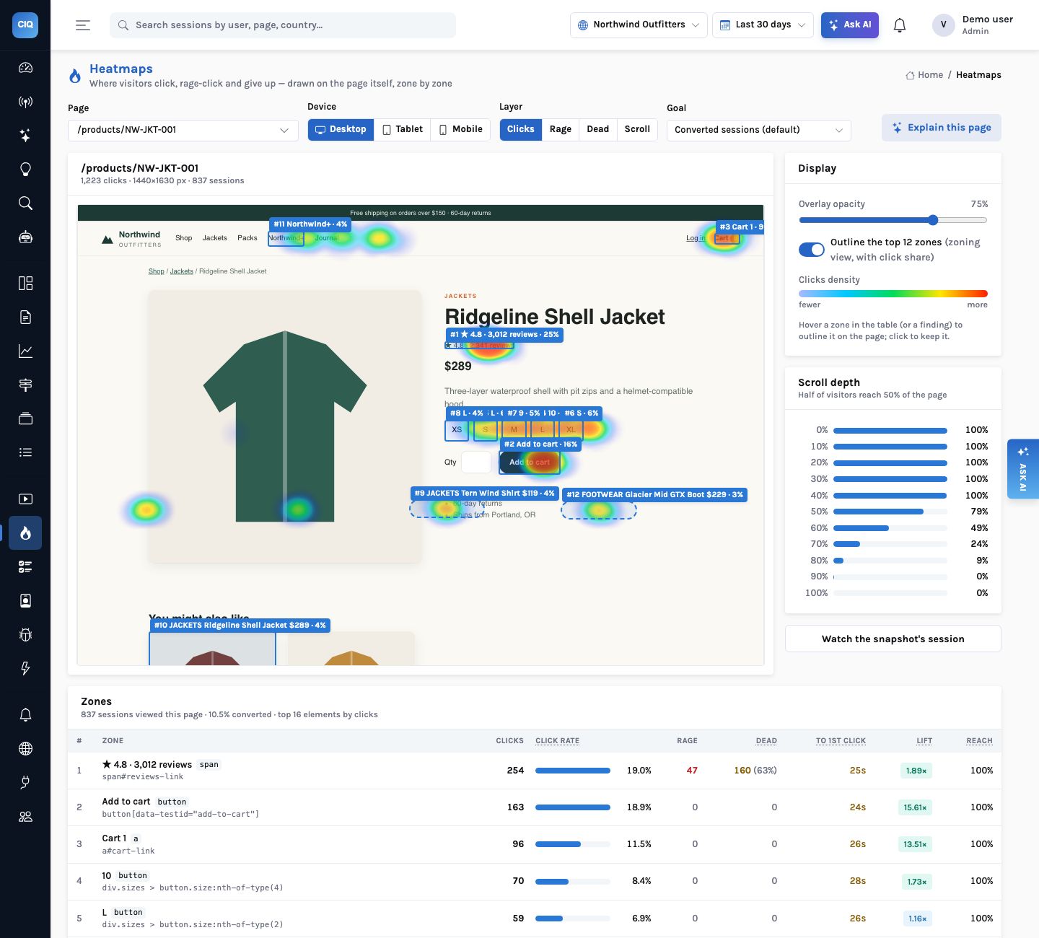Open the dashboard gauge icon in sidebar
Screen dimensions: 1039x938
pos(25,68)
